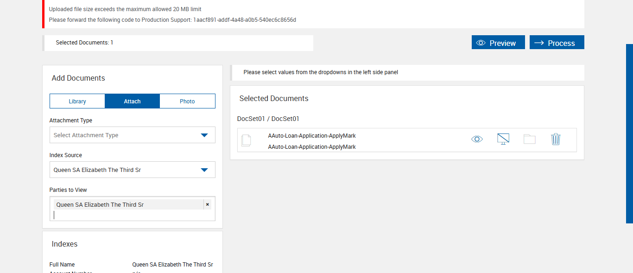This screenshot has height=273, width=633.
Task: Click the crossed-out monitor icon in document row
Action: (x=503, y=139)
